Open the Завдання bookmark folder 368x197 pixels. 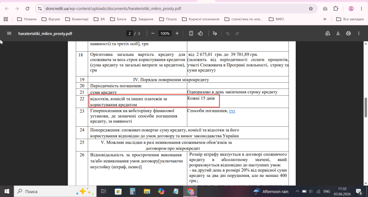142,19
